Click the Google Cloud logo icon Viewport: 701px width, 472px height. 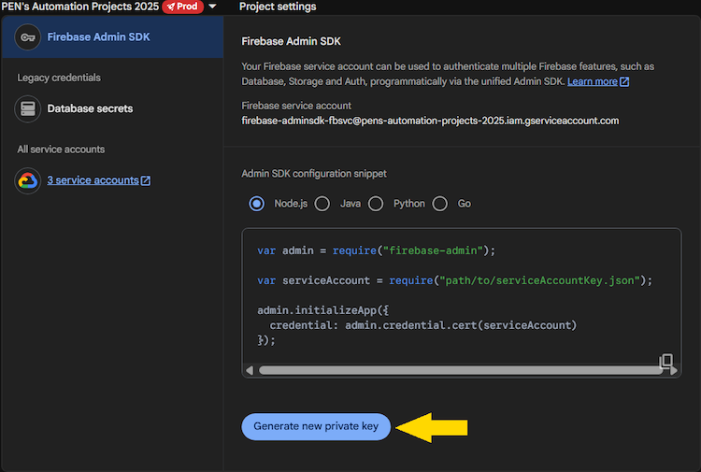click(x=28, y=180)
